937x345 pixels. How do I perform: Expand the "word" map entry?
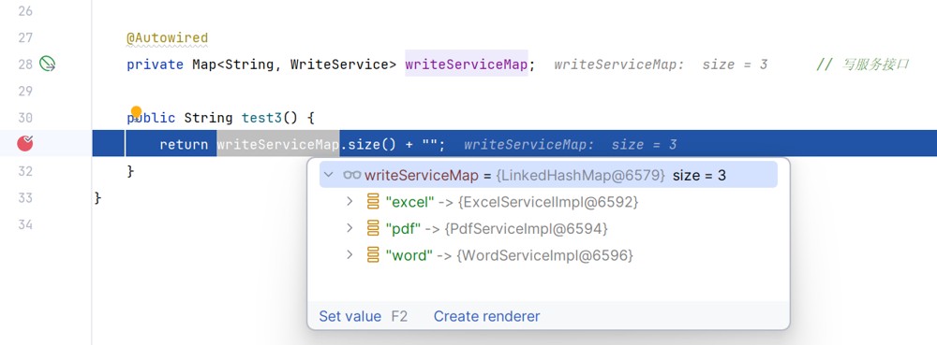(350, 255)
